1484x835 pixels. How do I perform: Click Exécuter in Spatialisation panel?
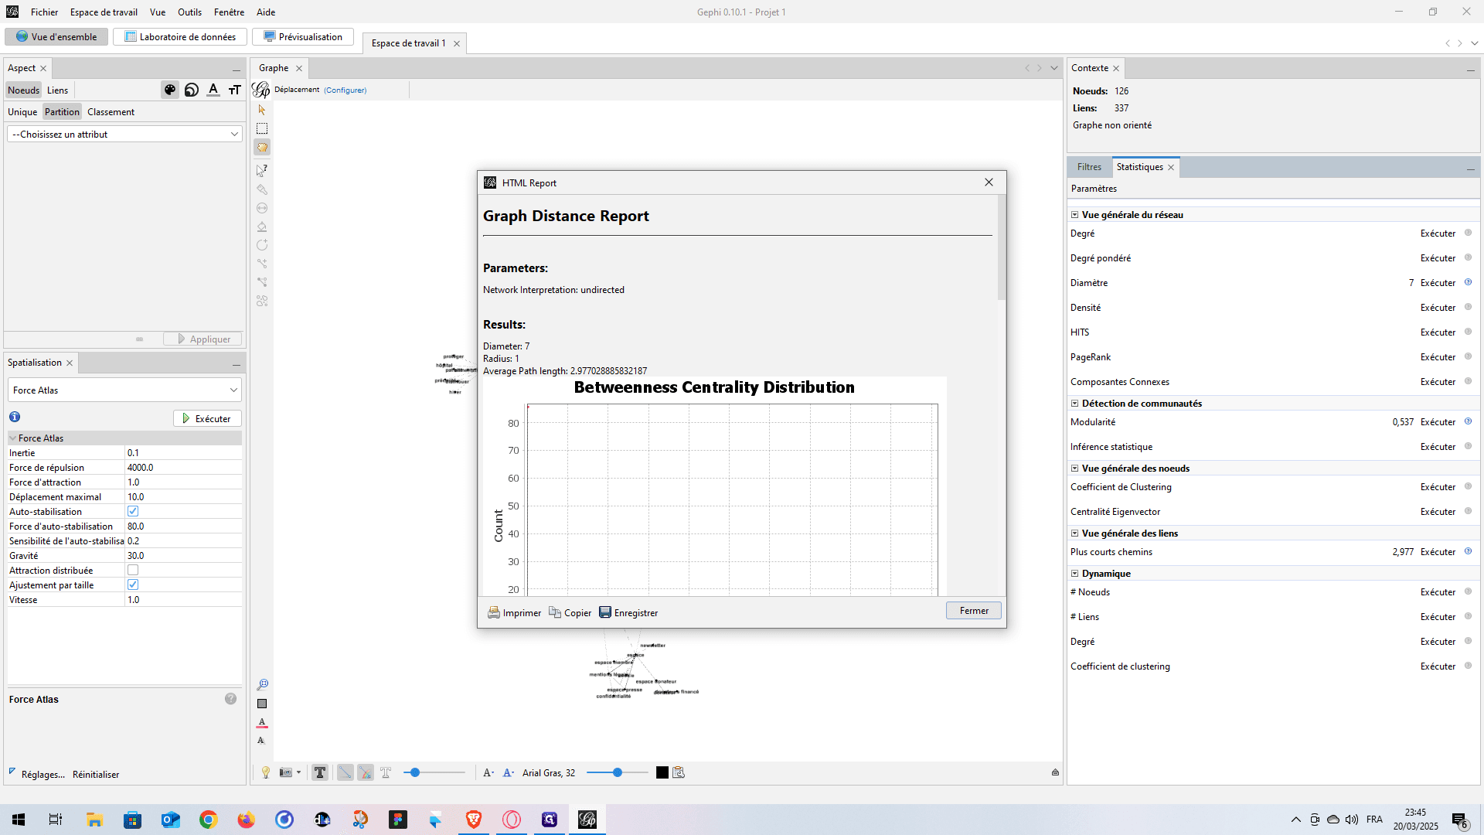207,418
